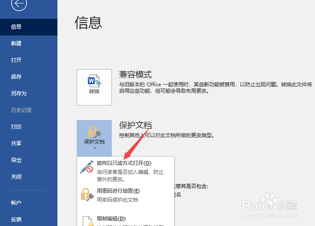Click the document lock icon beside 限制编辑

[88, 221]
